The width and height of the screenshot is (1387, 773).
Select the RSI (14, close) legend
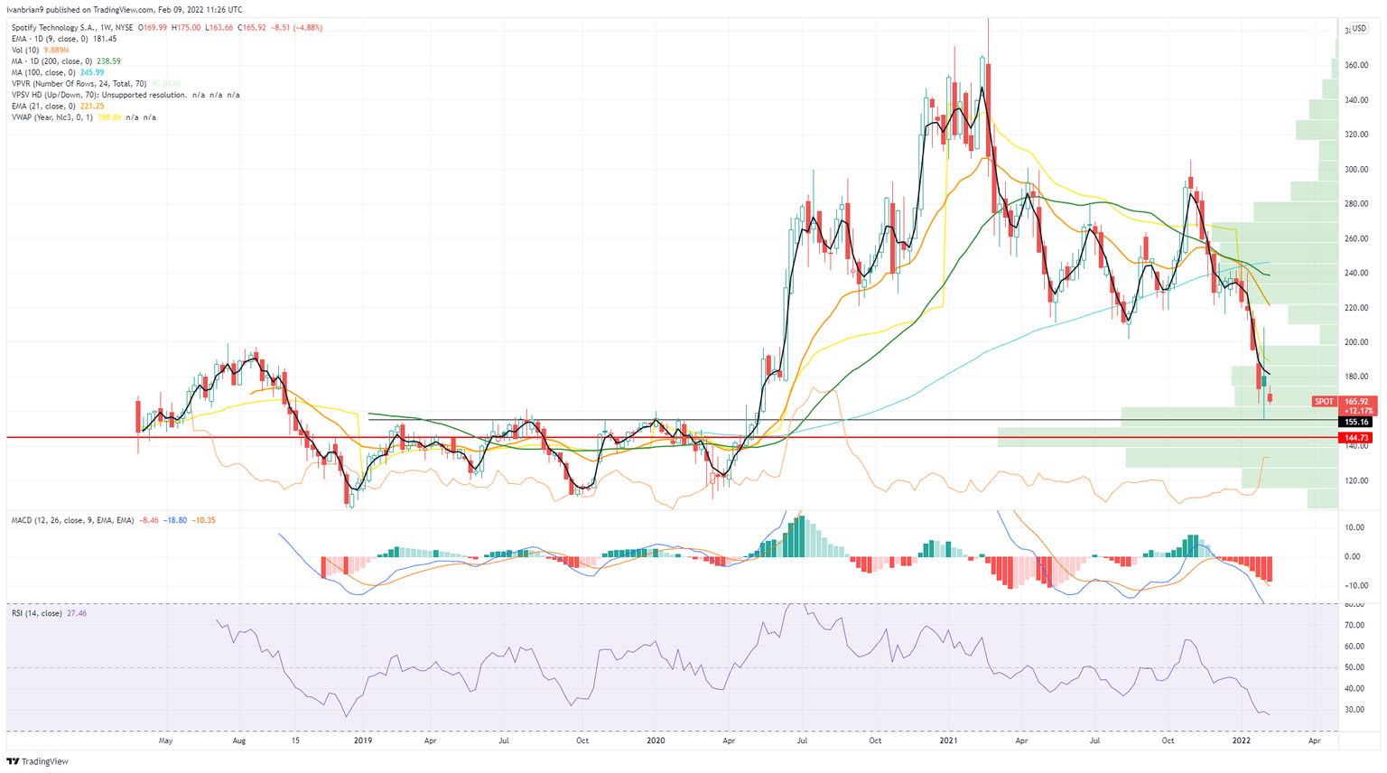pos(36,613)
